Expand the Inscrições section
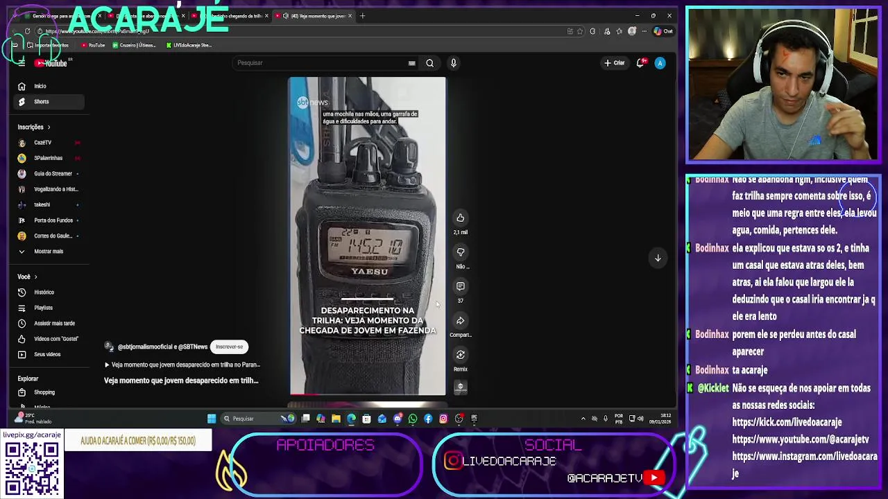 pos(33,127)
